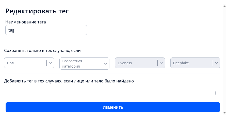Image resolution: width=230 pixels, height=119 pixels.
Task: Expand the Возрастная категория dropdown
Action: pyautogui.click(x=80, y=64)
